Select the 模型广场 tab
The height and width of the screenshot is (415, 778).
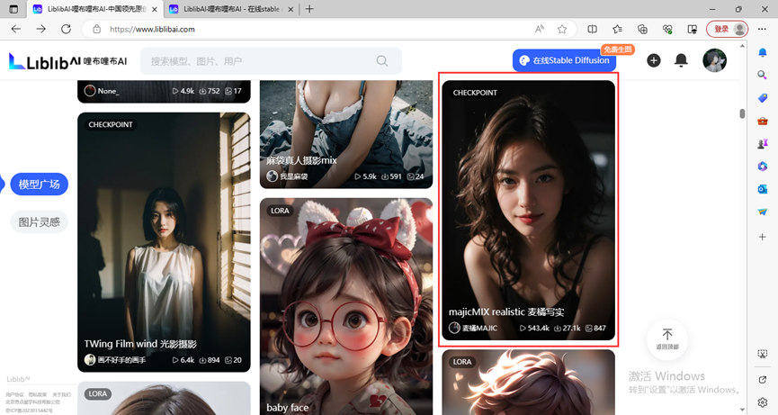(40, 184)
